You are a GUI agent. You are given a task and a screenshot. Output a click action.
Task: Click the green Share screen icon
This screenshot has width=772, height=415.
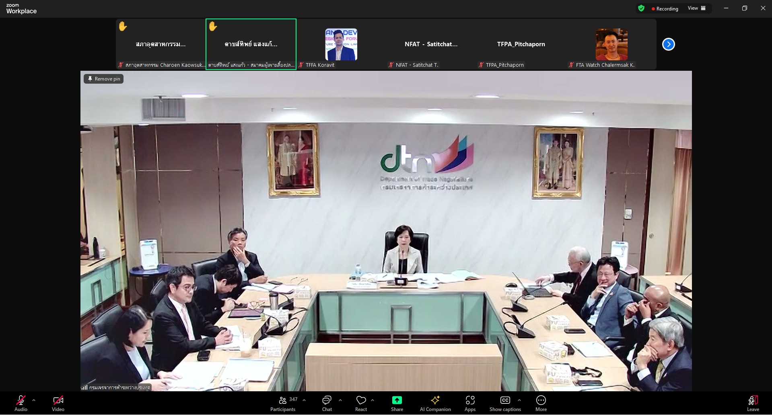[397, 400]
